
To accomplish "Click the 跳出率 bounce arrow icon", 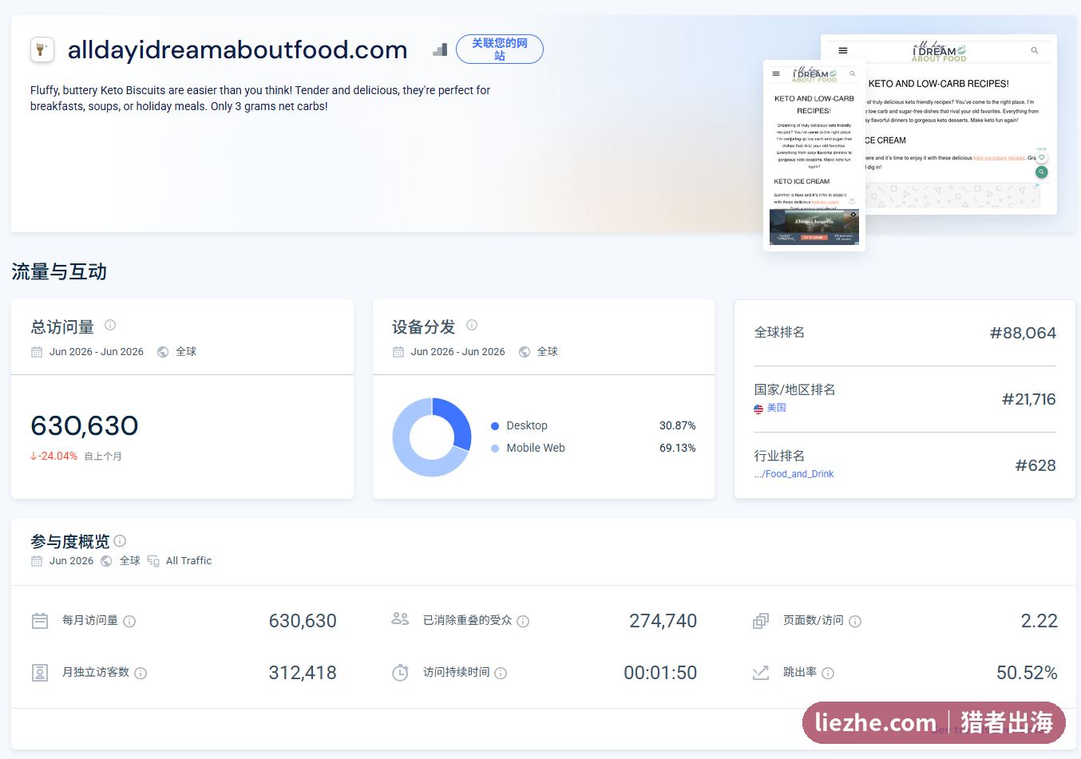I will pyautogui.click(x=761, y=673).
